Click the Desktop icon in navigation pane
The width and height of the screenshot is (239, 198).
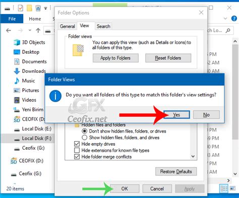(17, 52)
